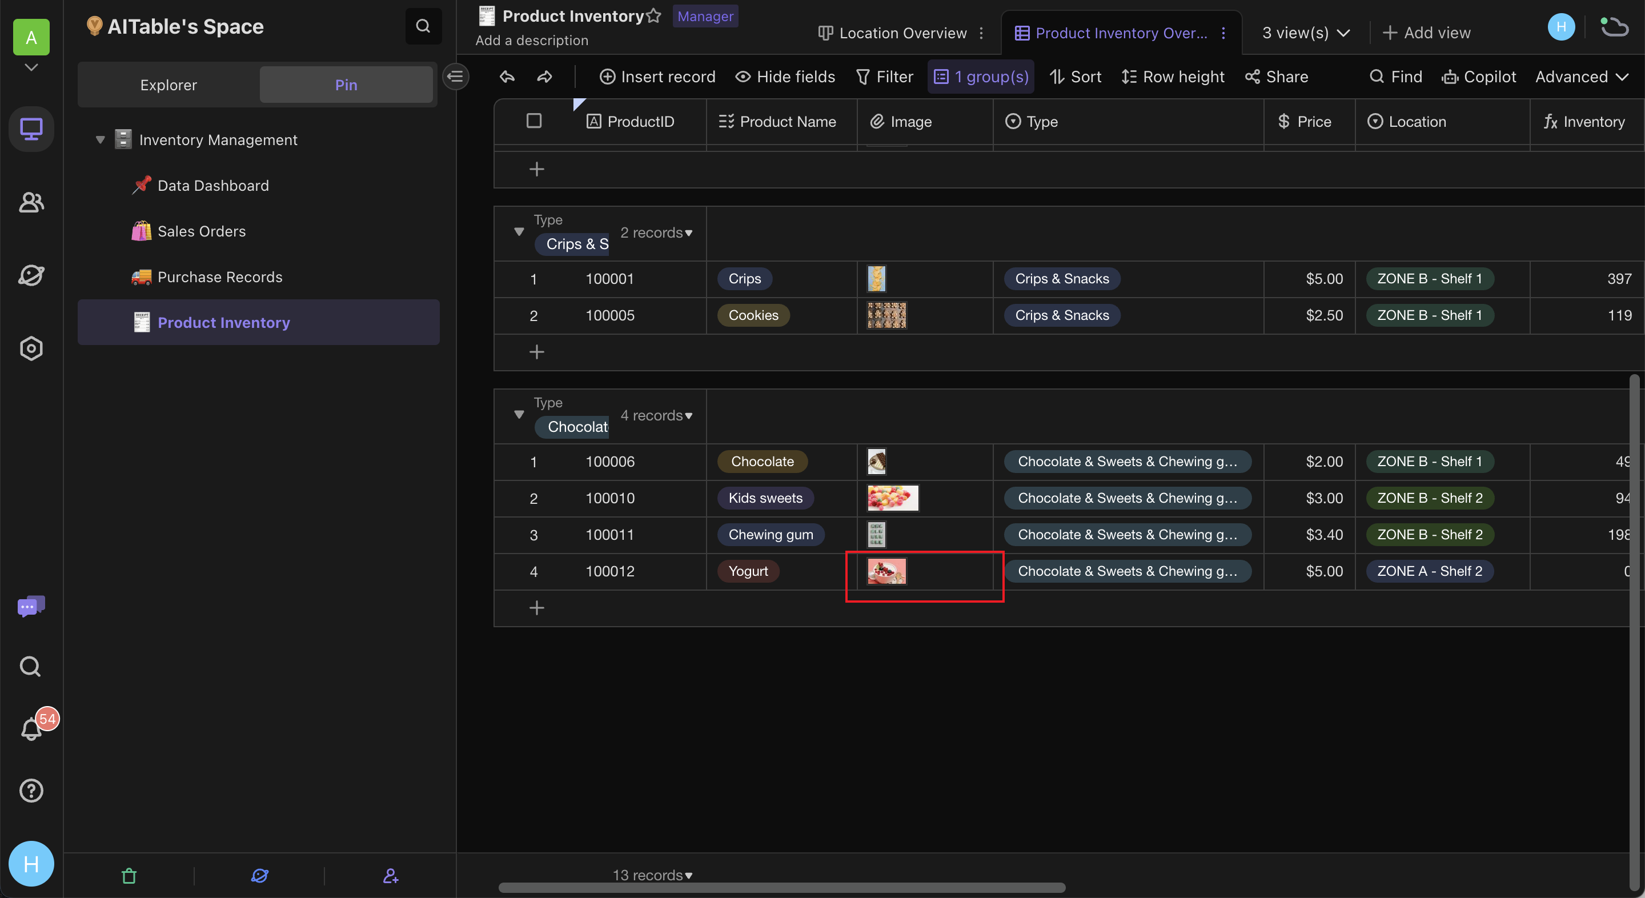Switch to the Explorer tab

click(168, 85)
